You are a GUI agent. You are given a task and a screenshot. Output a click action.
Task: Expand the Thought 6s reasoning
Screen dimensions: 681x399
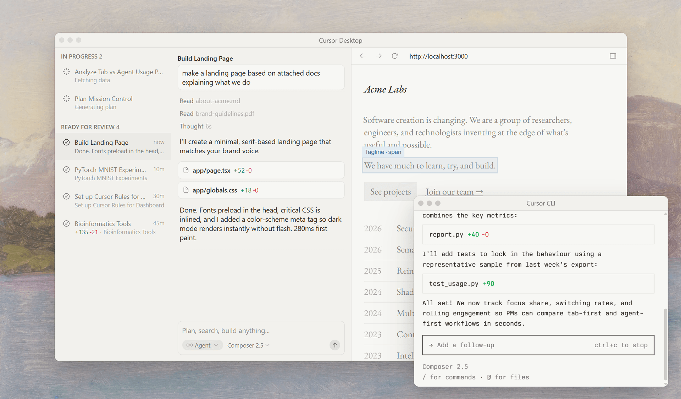195,126
